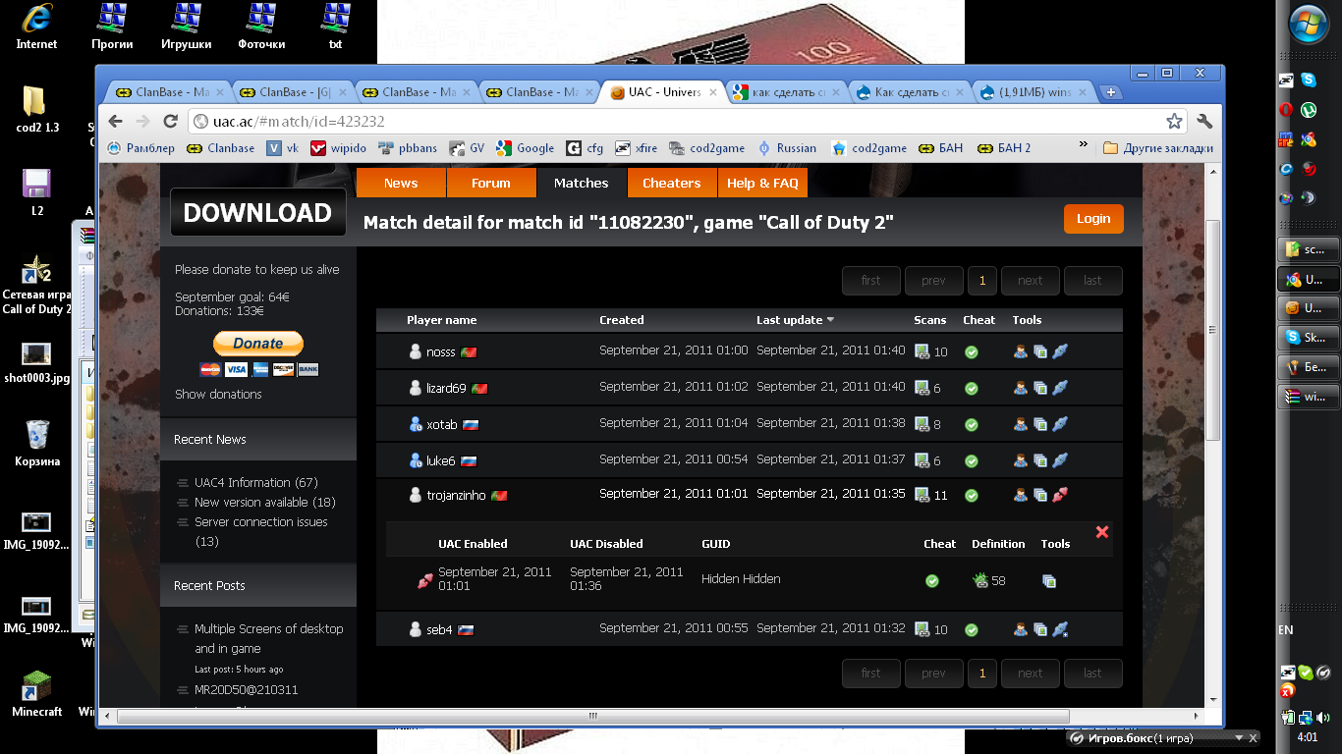Open the vk bookmark

coord(281,148)
